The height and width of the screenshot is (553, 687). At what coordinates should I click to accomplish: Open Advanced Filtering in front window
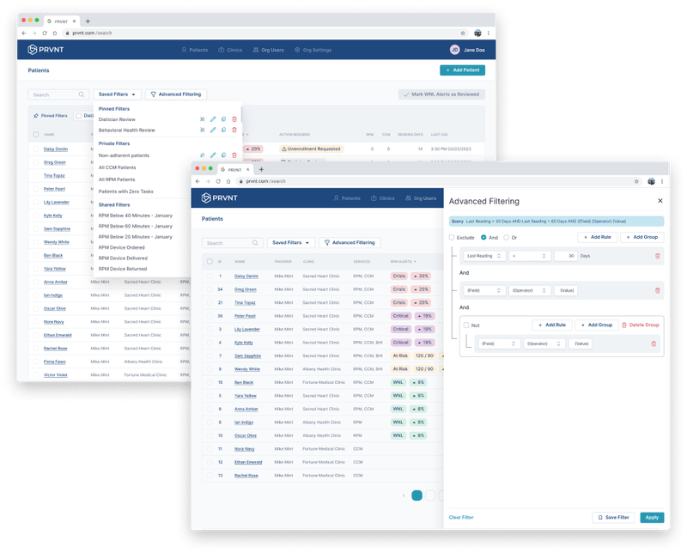point(350,243)
